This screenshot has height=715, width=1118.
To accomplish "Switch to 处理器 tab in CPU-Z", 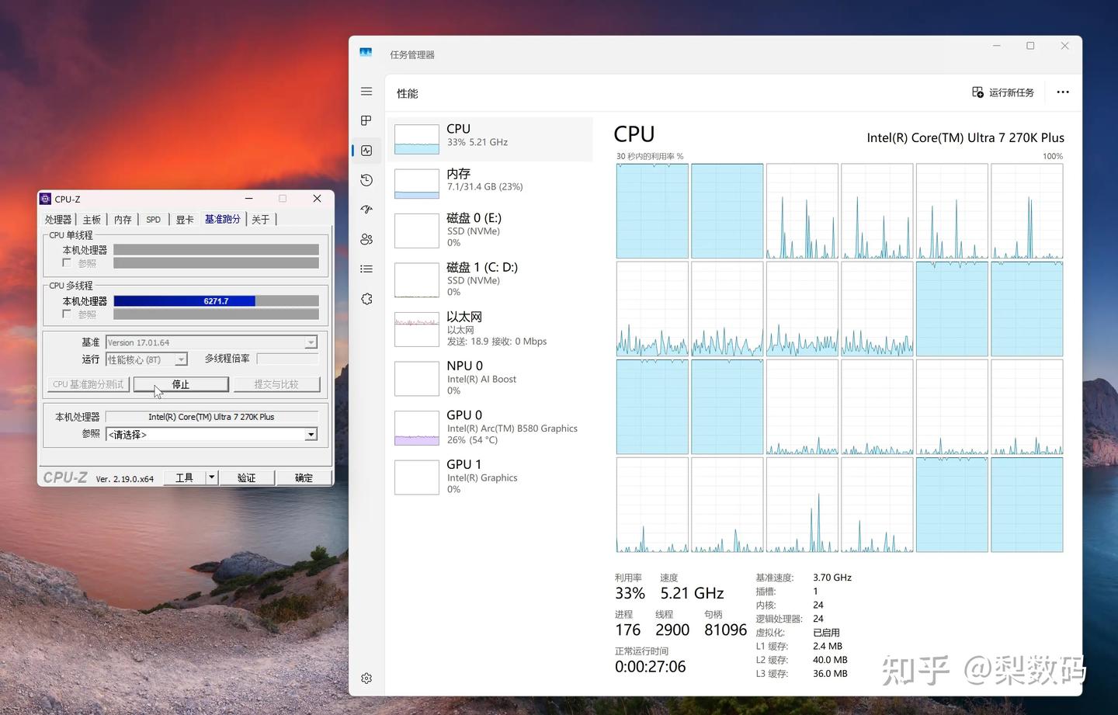I will click(x=58, y=220).
